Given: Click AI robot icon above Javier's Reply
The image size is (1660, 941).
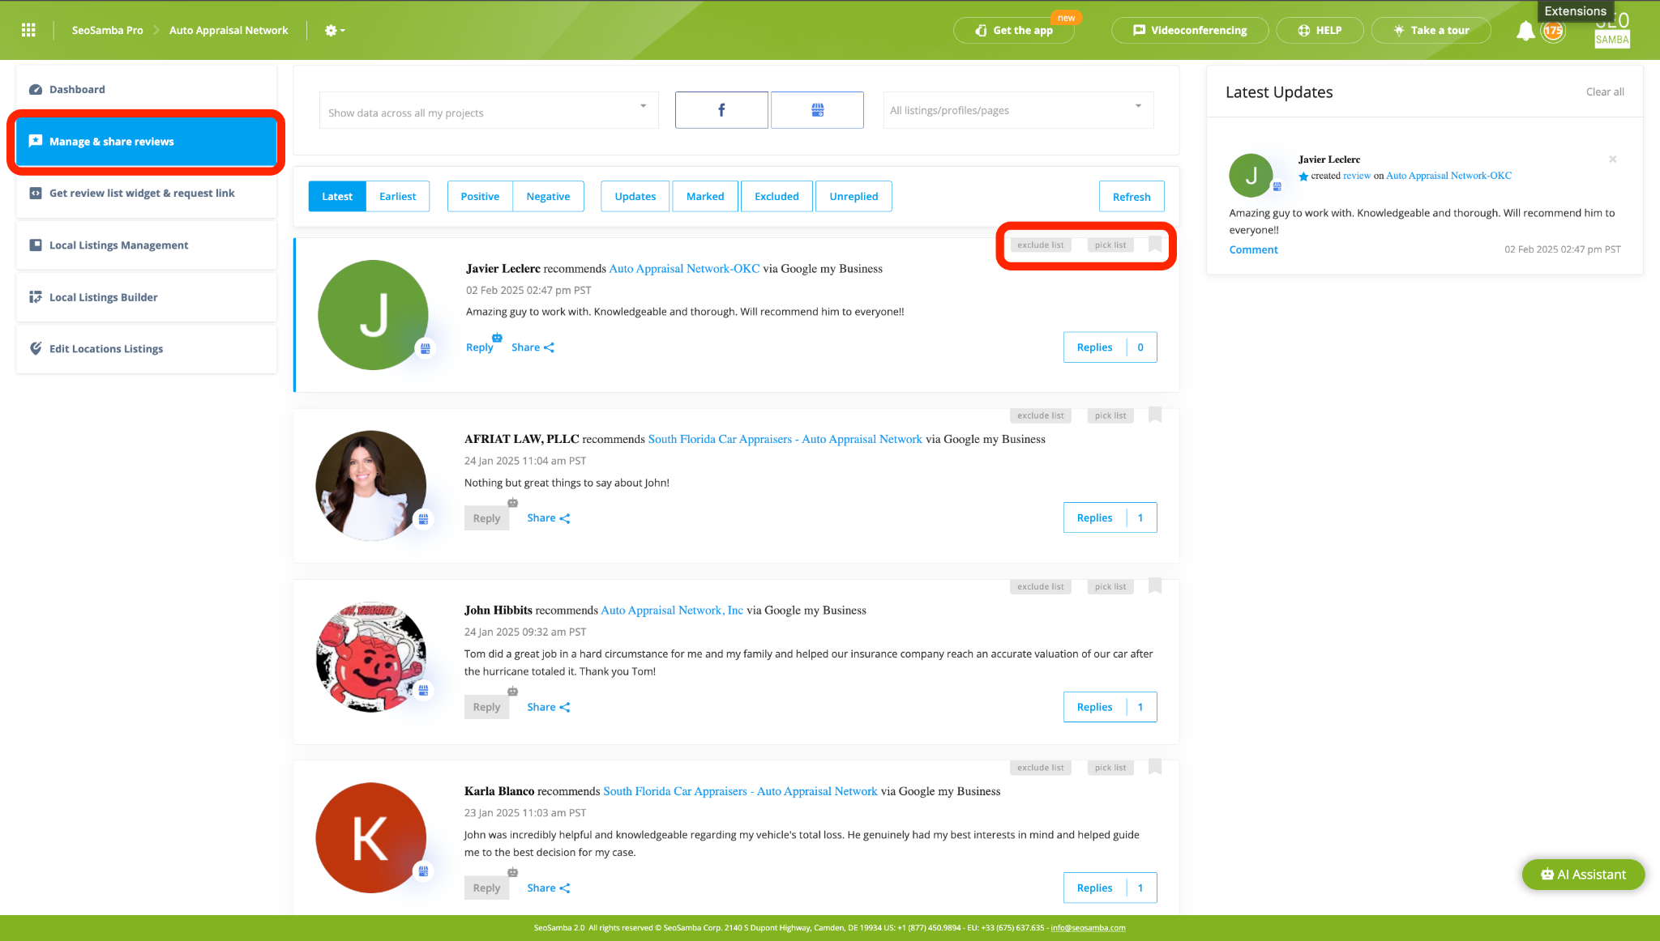Looking at the screenshot, I should [x=497, y=337].
